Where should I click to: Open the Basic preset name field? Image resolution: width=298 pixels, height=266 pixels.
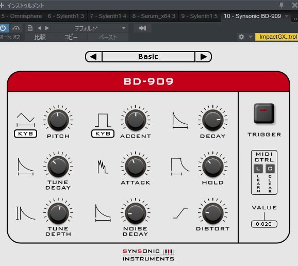click(148, 57)
